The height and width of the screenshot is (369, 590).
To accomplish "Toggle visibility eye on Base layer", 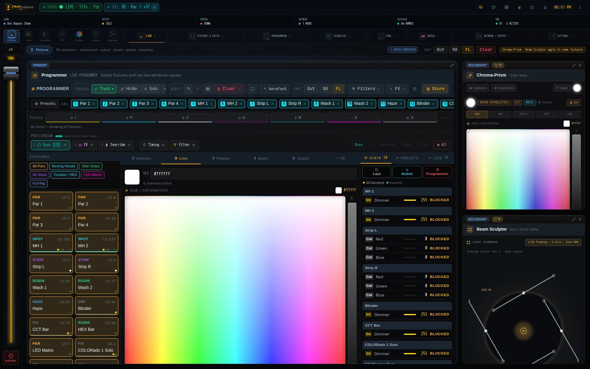I will [x=65, y=145].
